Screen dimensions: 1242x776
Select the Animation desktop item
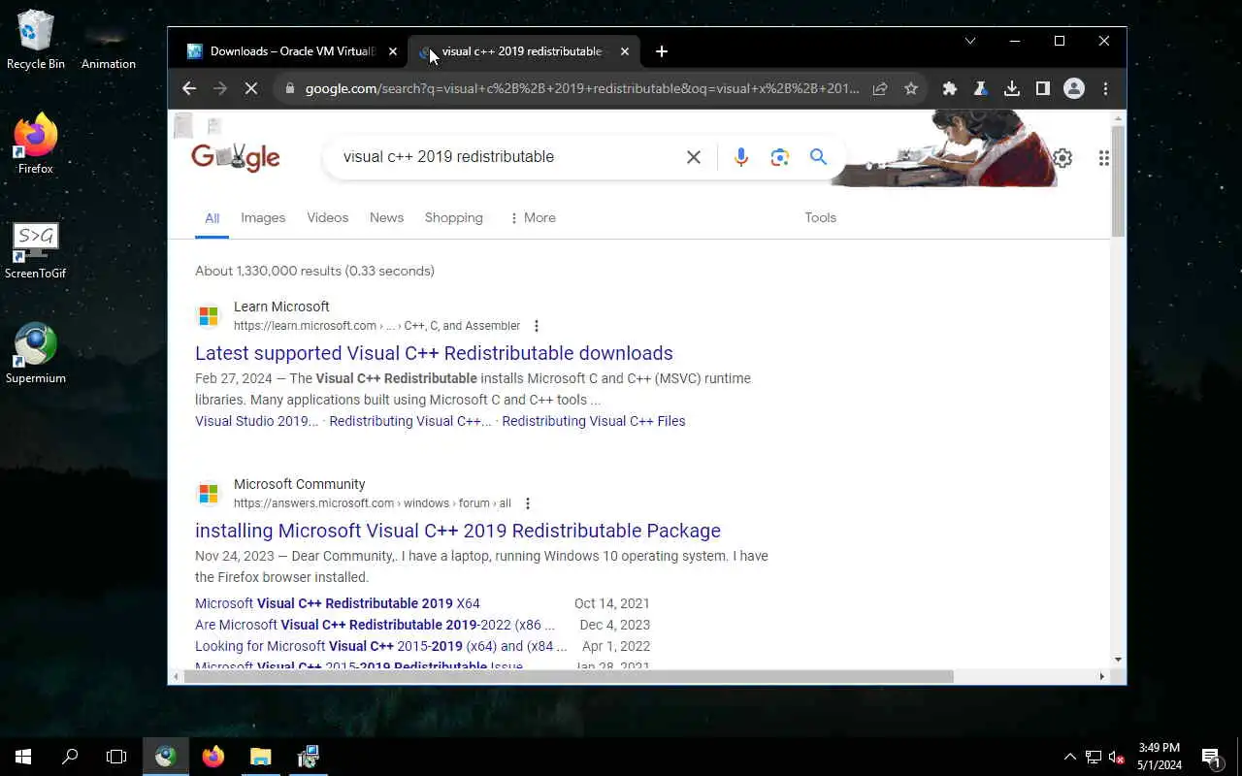[x=109, y=44]
